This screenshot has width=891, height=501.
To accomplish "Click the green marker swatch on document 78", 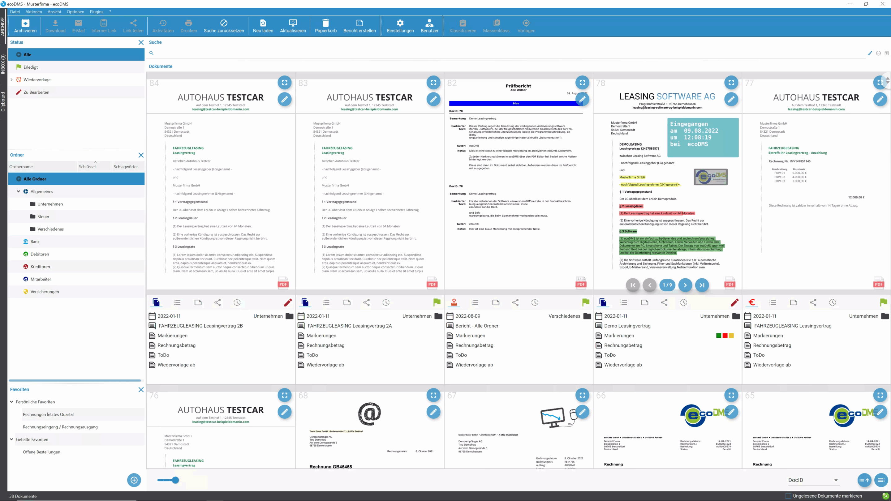I will (x=719, y=335).
